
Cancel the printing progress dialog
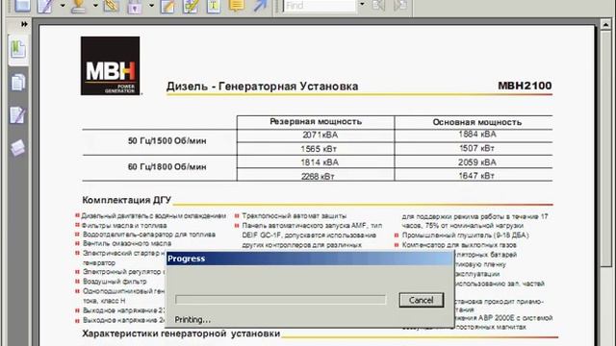tap(422, 300)
